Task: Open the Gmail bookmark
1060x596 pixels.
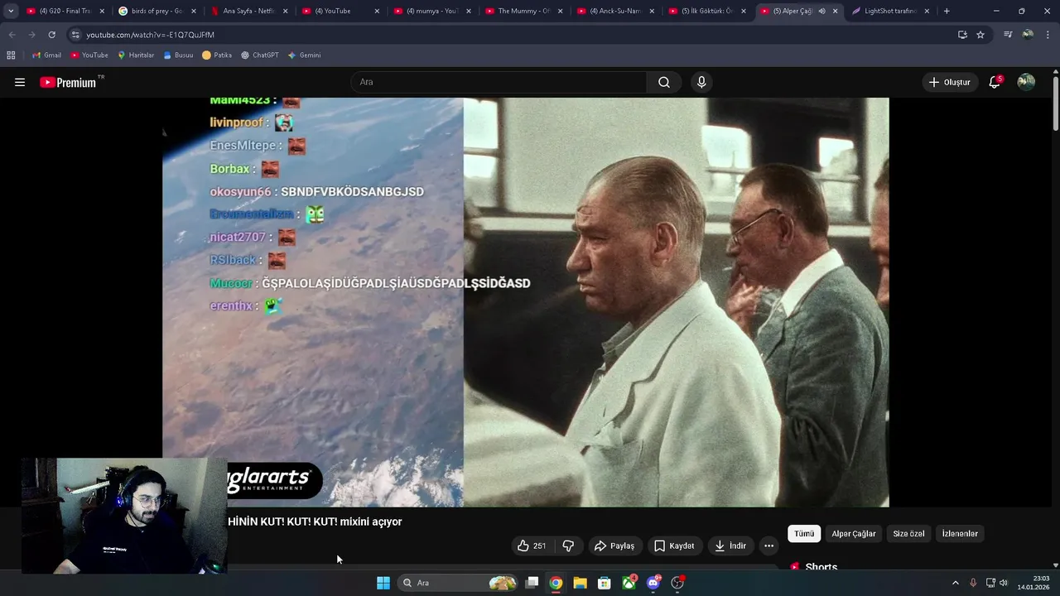Action: (x=47, y=55)
